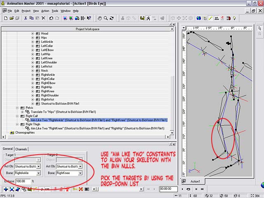Open Target 1 Bone dropdown showing RightAnkle
Viewport: 264px width, 198px height.
click(x=39, y=173)
